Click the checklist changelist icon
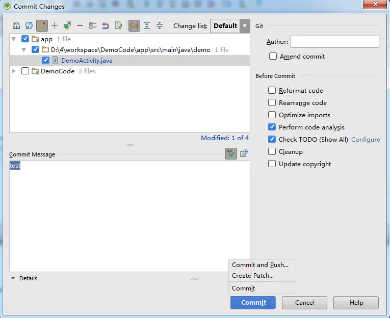This screenshot has width=390, height=318. point(92,25)
